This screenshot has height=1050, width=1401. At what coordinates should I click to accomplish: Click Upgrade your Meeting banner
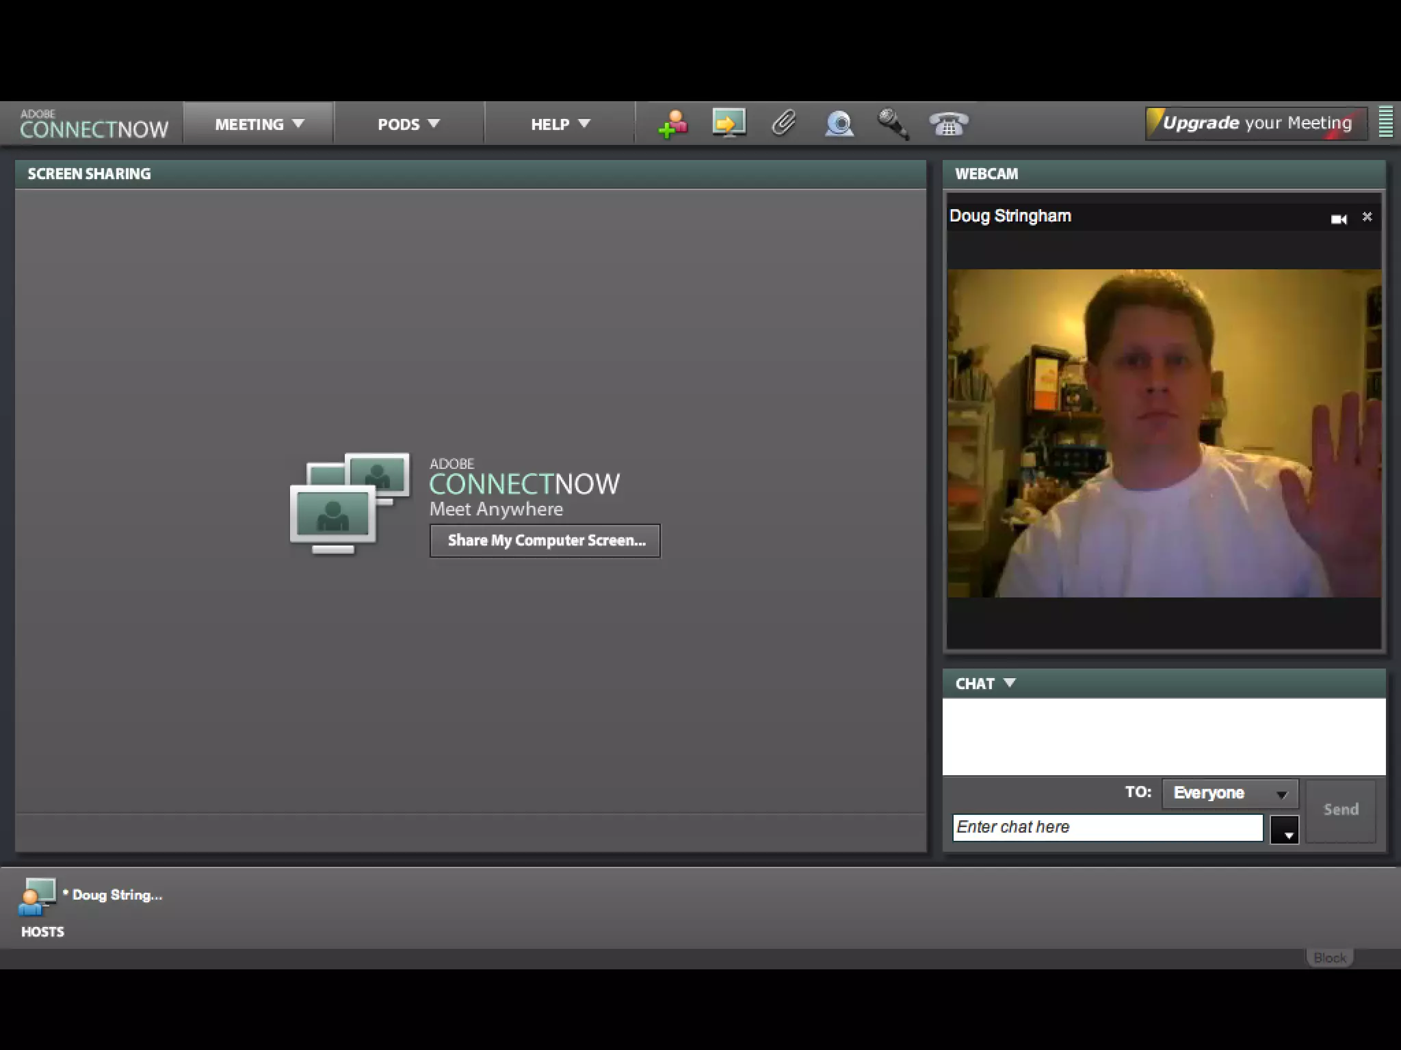1256,123
